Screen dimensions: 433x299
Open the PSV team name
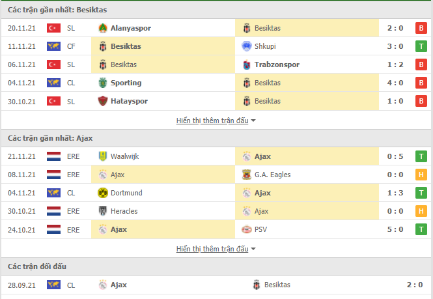pyautogui.click(x=260, y=229)
